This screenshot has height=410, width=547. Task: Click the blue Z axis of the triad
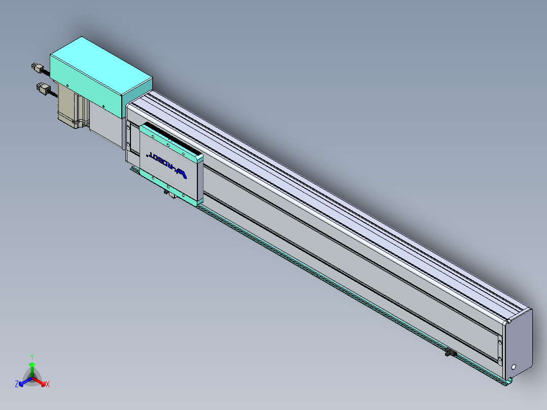tap(22, 383)
